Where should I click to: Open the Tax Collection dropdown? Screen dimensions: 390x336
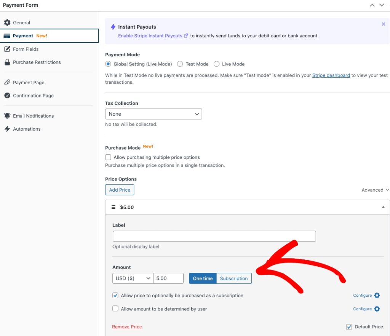[153, 114]
